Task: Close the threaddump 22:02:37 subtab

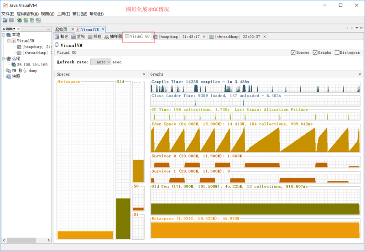Action: coord(265,37)
